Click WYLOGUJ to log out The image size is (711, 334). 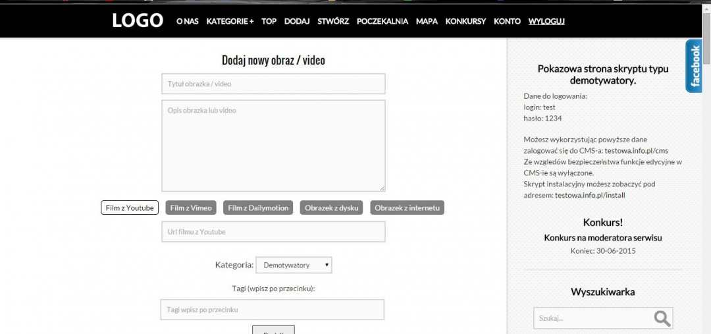(x=546, y=21)
